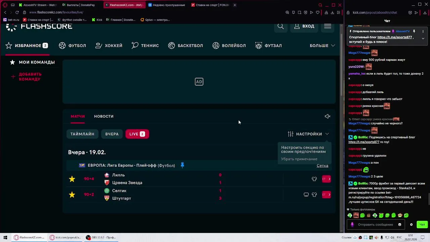This screenshot has height=242, width=430.
Task: Open Qplus bookmark in bookmarks bar
Action: pyautogui.click(x=155, y=20)
